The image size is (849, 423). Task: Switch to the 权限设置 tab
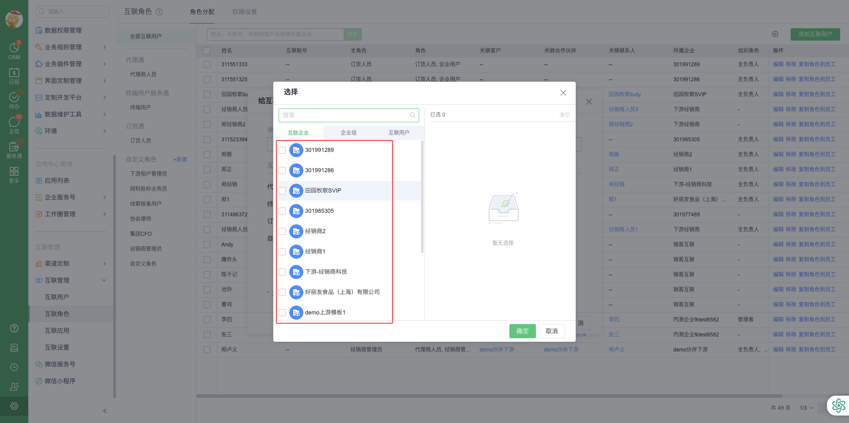point(245,12)
